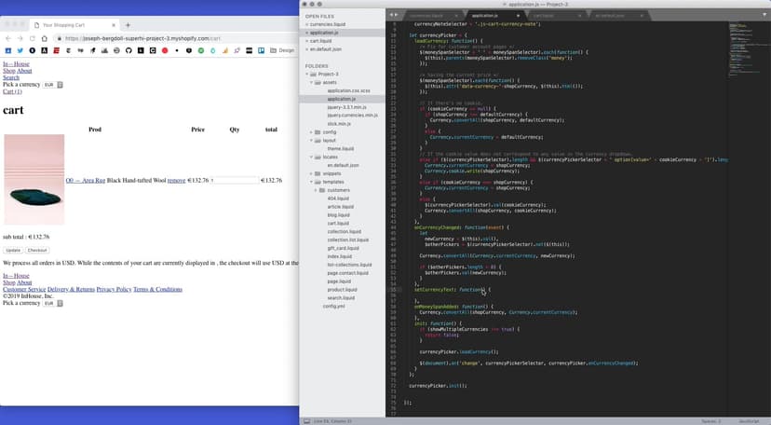The height and width of the screenshot is (425, 771).
Task: Click the Twitter bookmark icon
Action: (x=20, y=50)
